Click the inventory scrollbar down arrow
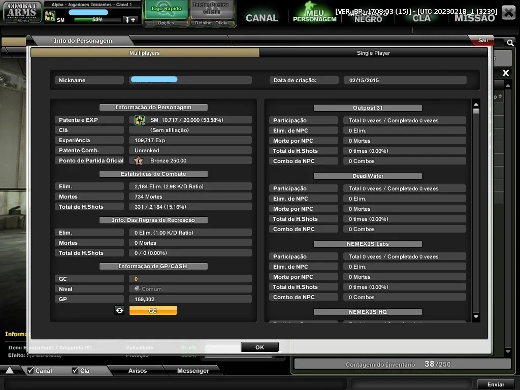Screen dimensions: 520x390 coord(508,351)
